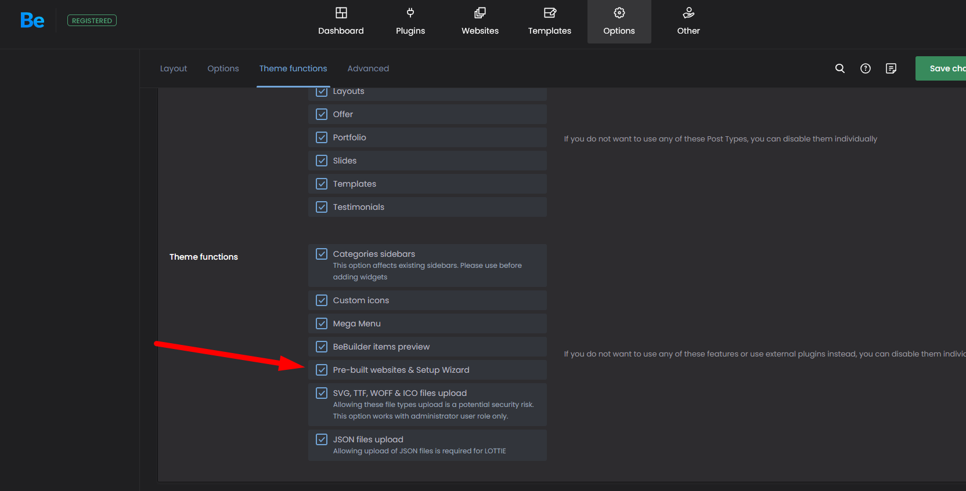Open the Templates section in top navigation
The image size is (966, 491).
point(549,21)
